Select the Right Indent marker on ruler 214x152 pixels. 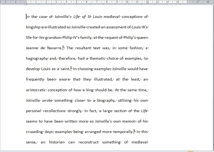pyautogui.click(x=147, y=2)
